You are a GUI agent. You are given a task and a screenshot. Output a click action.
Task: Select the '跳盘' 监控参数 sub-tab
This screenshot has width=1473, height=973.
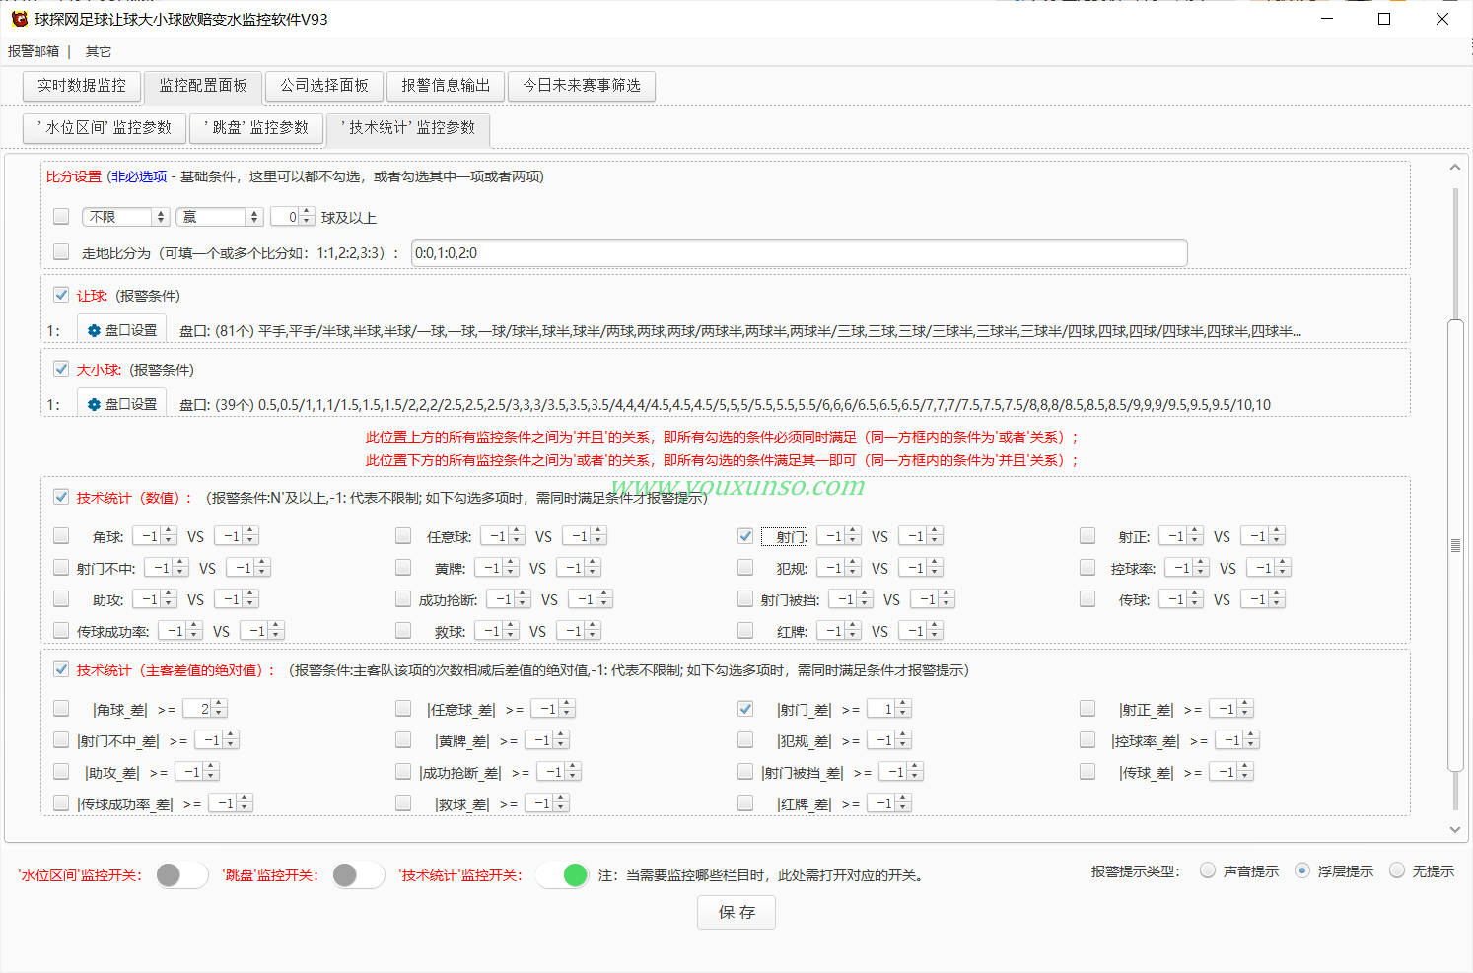pyautogui.click(x=256, y=128)
